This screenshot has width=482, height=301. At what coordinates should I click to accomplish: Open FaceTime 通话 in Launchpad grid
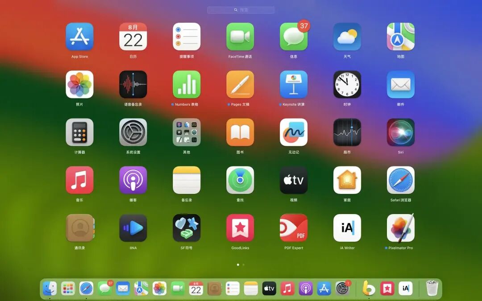pos(240,37)
